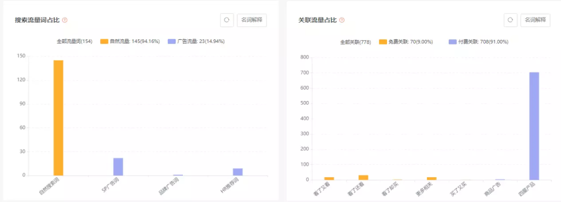The height and width of the screenshot is (202, 561).
Task: Toggle 广告流量 legend series
Action: point(196,41)
